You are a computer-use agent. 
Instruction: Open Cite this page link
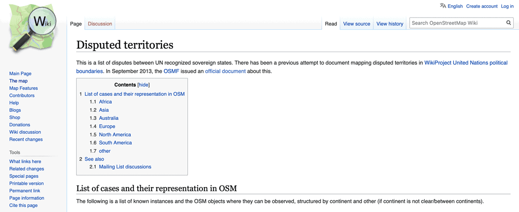tap(23, 205)
